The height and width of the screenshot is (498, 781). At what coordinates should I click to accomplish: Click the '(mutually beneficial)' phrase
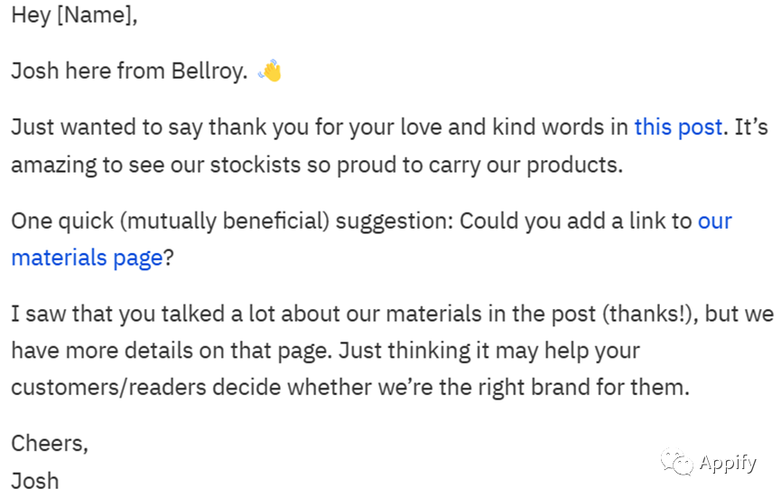pyautogui.click(x=225, y=221)
